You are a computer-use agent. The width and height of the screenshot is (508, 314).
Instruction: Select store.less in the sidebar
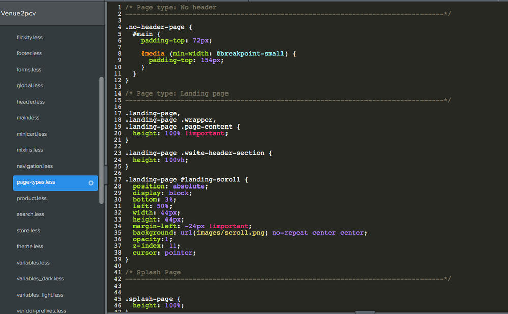[x=29, y=231]
